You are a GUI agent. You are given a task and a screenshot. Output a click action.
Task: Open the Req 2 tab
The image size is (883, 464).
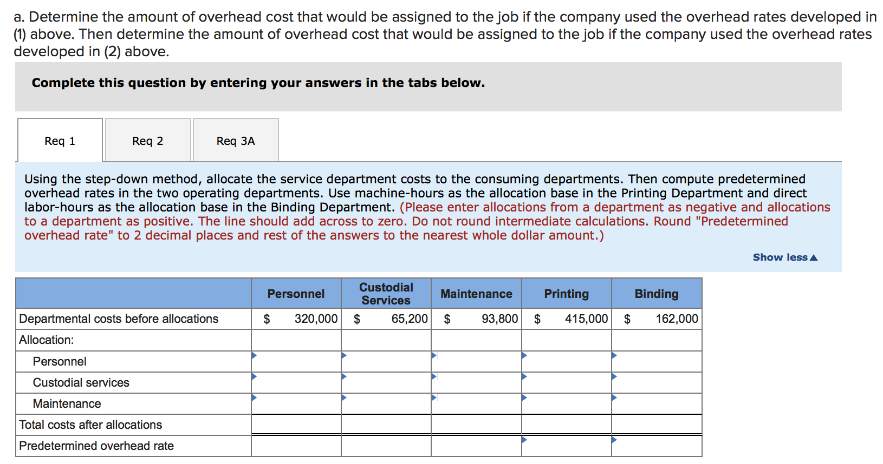pos(147,140)
